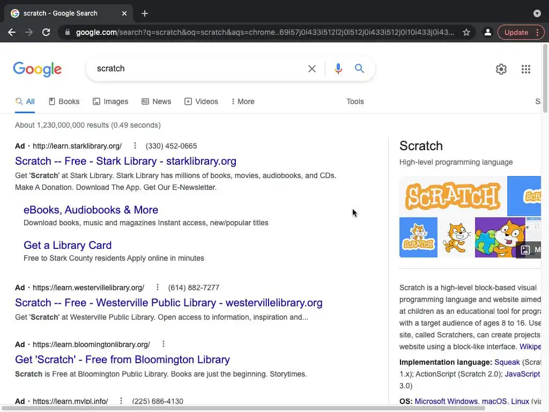
Task: Open the Squeak link
Action: 507,362
